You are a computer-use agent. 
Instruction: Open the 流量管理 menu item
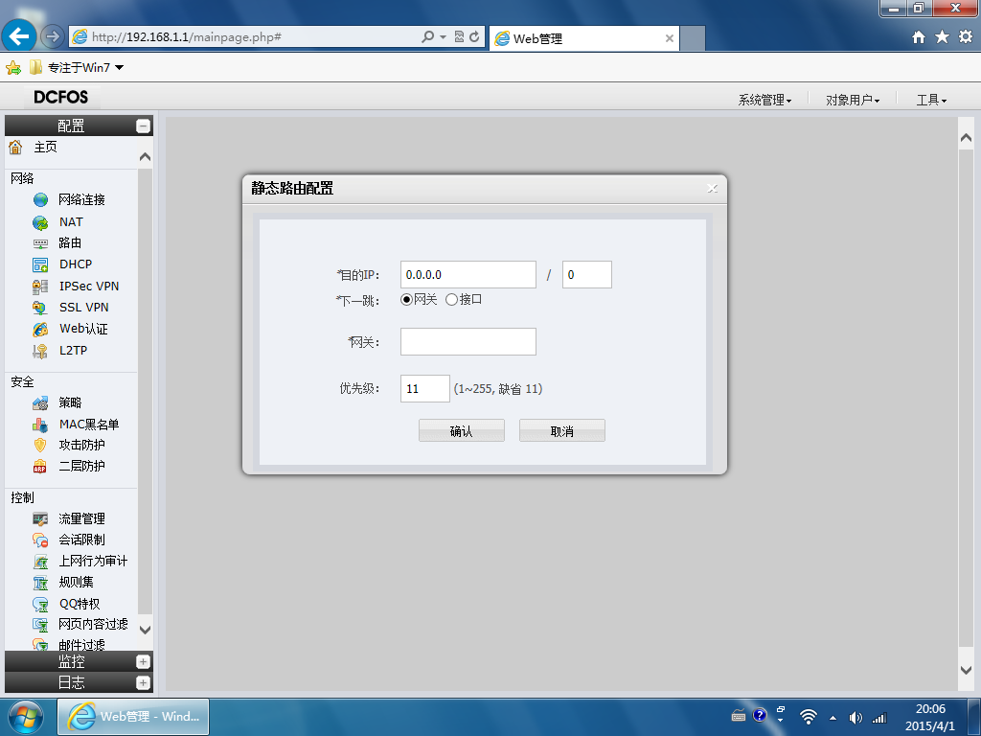tap(82, 518)
